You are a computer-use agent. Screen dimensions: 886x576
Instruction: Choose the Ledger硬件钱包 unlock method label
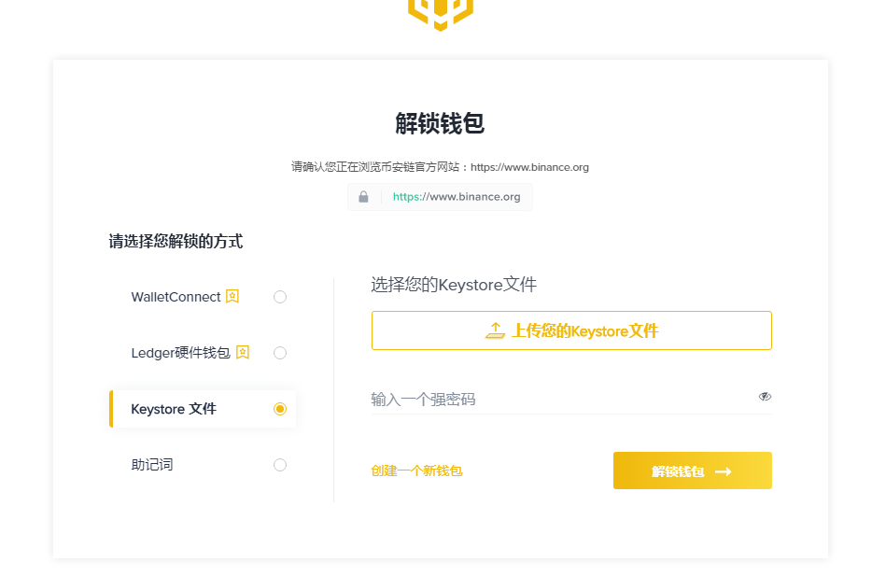[181, 353]
